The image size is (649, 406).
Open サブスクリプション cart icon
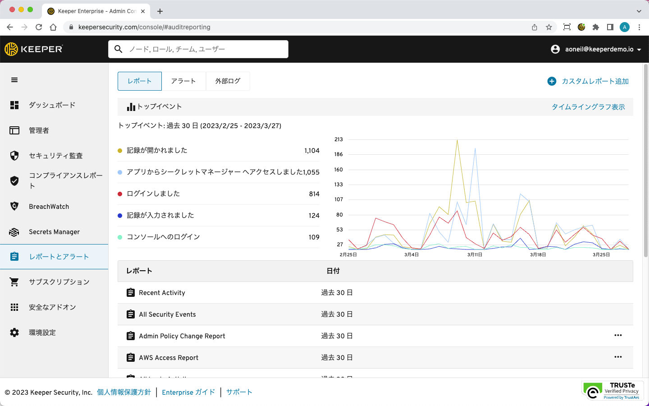[14, 282]
